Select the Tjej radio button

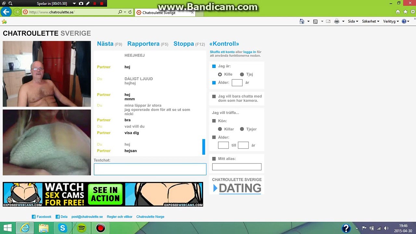(242, 74)
